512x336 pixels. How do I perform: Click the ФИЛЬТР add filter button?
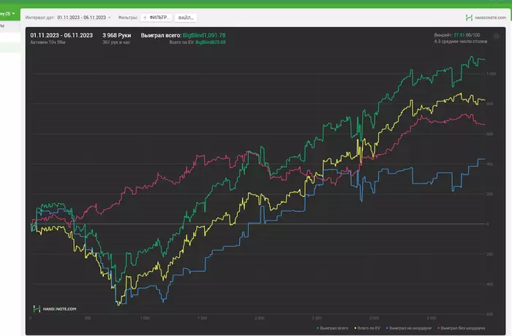point(157,18)
